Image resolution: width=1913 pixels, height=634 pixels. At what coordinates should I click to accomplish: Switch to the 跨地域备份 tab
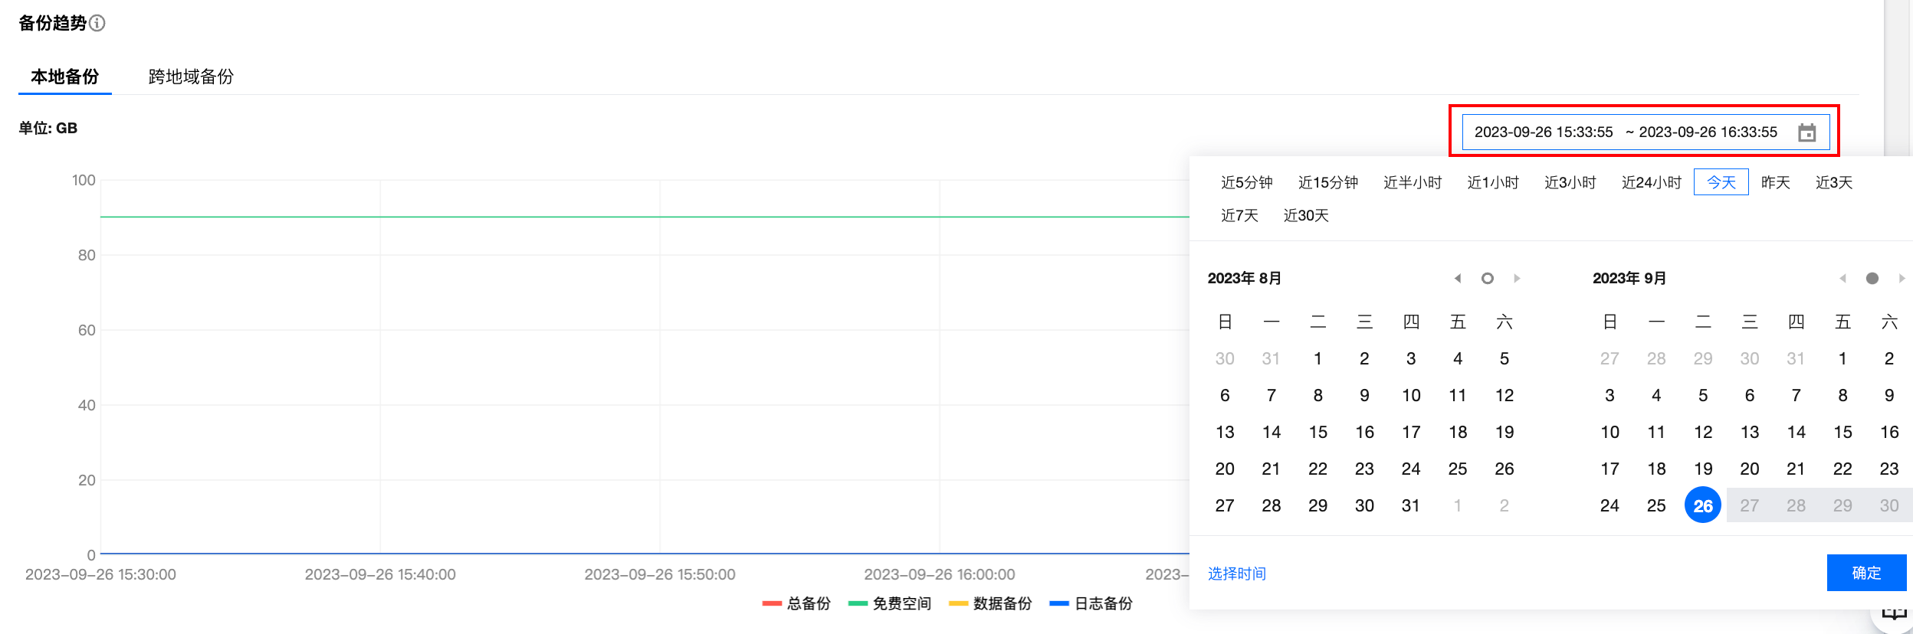191,77
